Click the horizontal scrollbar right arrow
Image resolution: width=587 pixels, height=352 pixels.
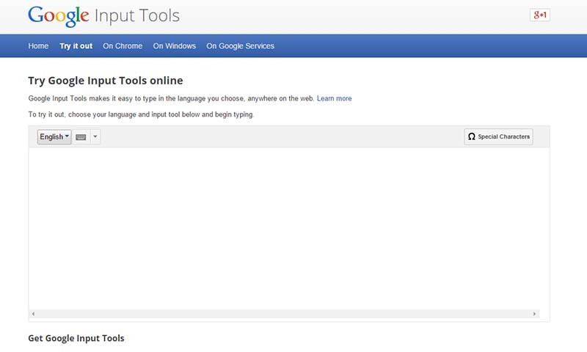coord(534,314)
